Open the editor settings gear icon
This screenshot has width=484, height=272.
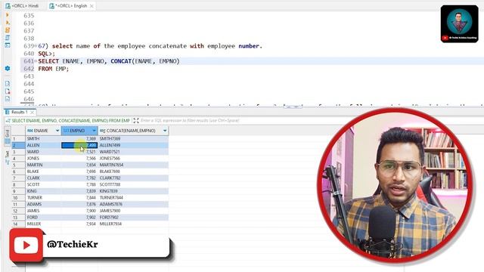click(8, 68)
